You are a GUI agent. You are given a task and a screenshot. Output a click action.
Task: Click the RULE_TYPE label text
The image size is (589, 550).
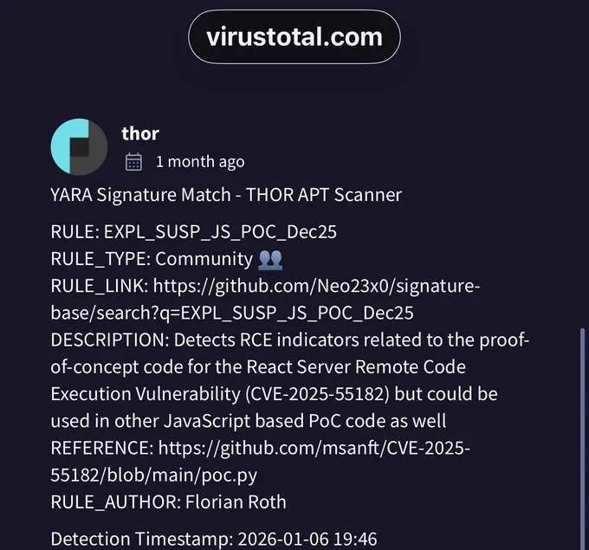(100, 259)
